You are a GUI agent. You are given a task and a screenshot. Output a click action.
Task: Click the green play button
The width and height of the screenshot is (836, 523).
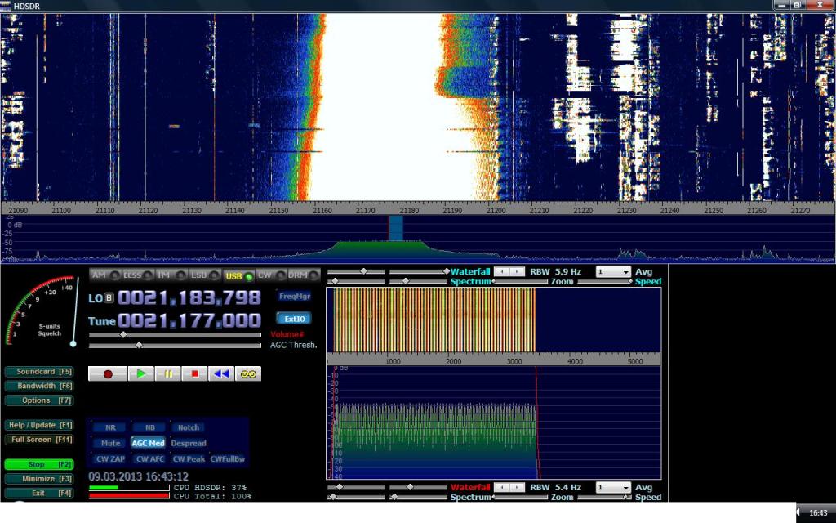141,373
